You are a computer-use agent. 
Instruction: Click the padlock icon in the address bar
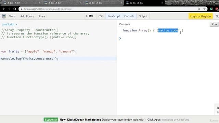click(x=21, y=9)
